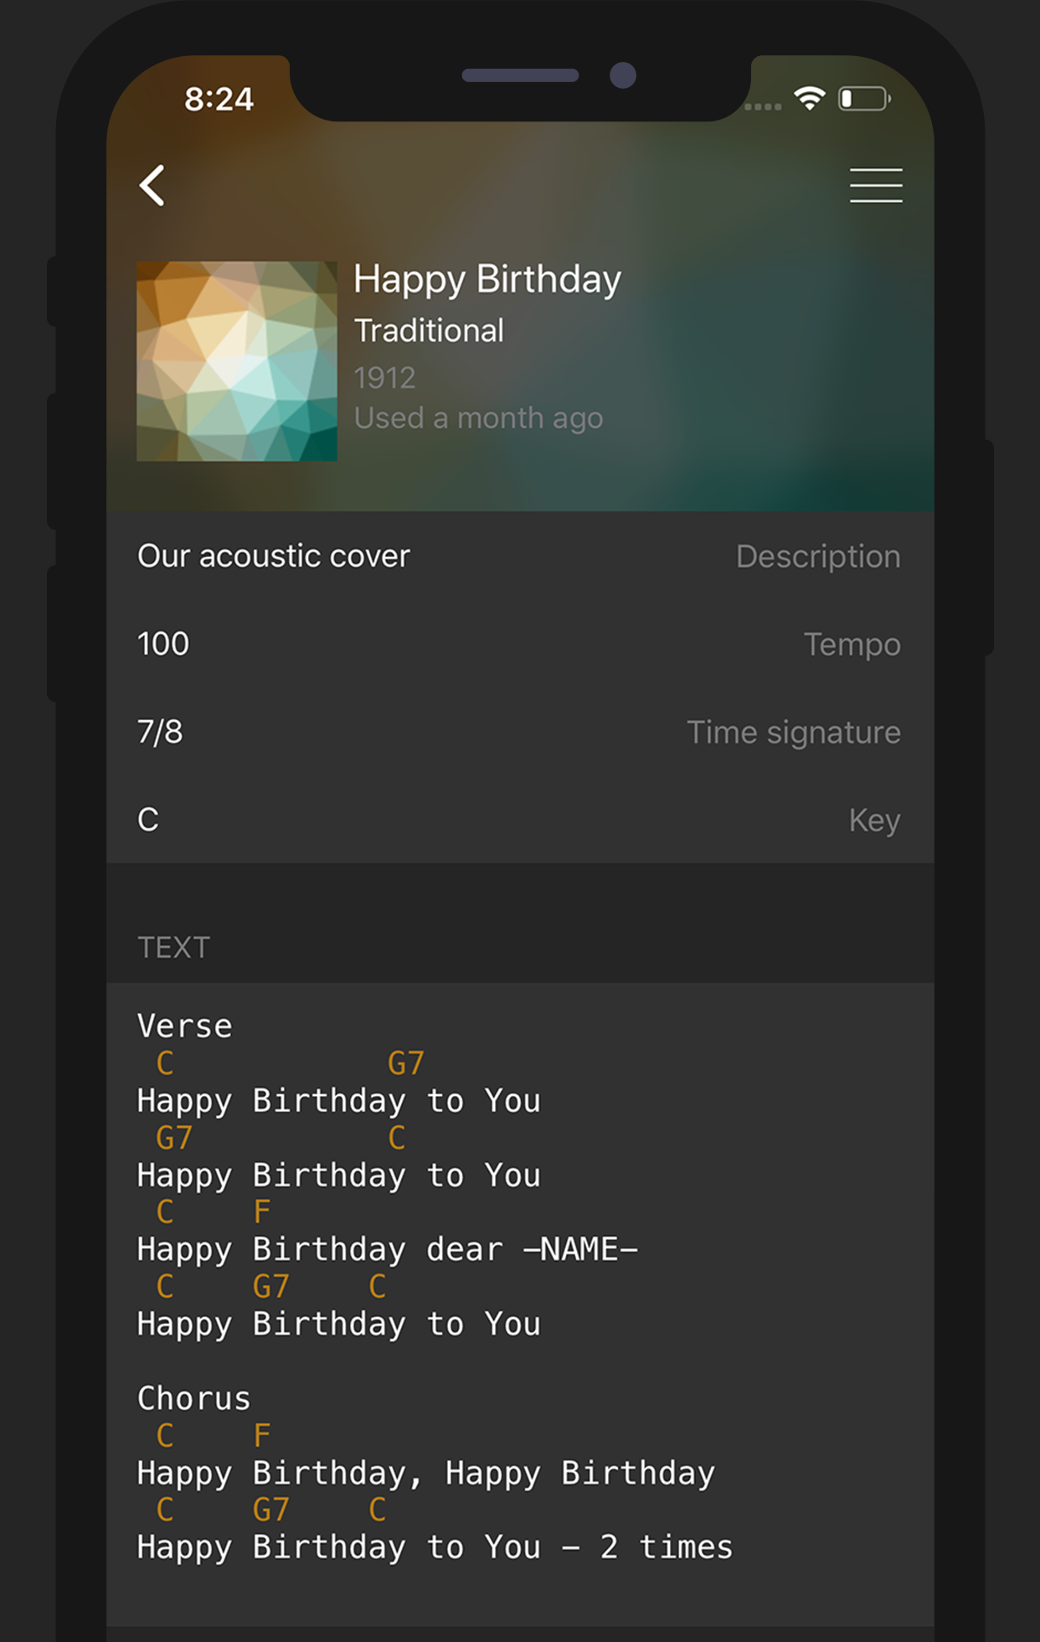The width and height of the screenshot is (1040, 1642).
Task: Tap the Wi-Fi status icon
Action: tap(810, 99)
